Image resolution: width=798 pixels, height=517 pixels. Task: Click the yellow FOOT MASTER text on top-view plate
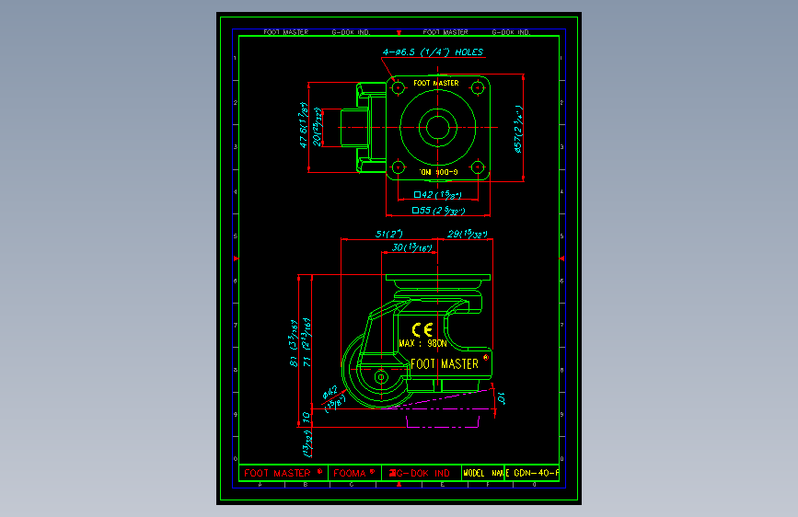coord(436,83)
